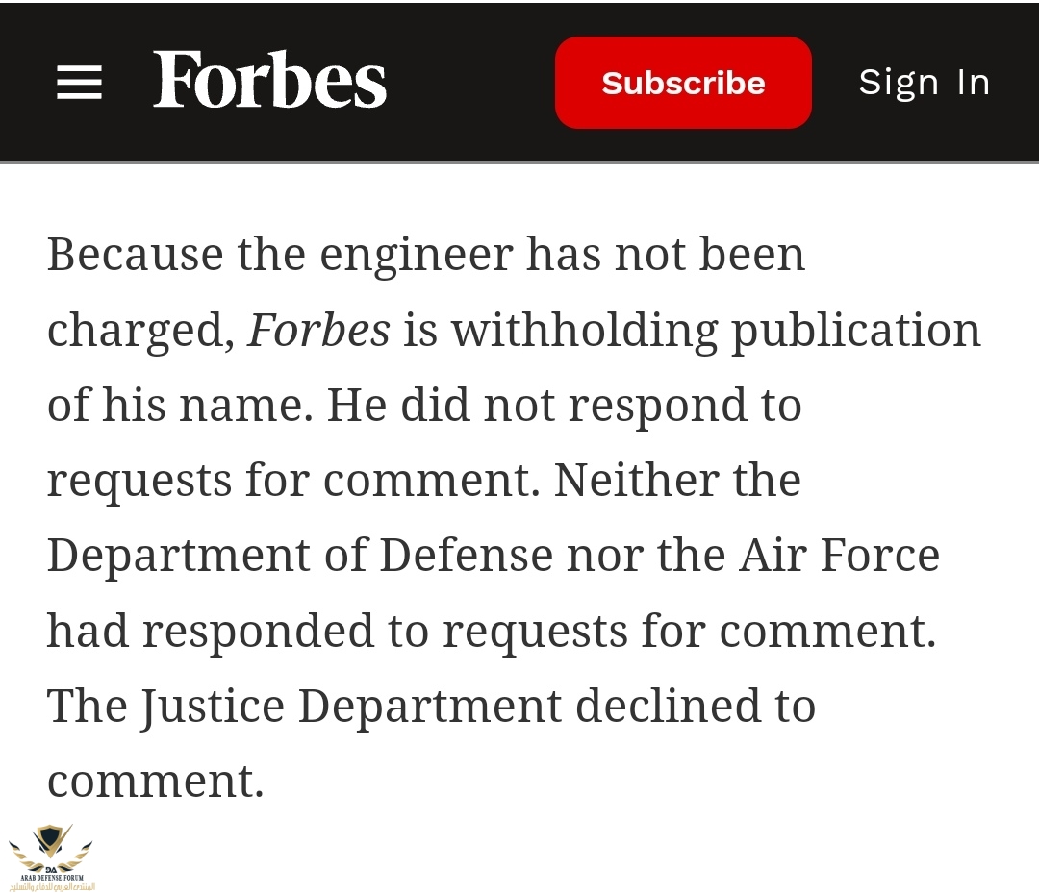Click the words declined to
1039x894 pixels.
(696, 706)
